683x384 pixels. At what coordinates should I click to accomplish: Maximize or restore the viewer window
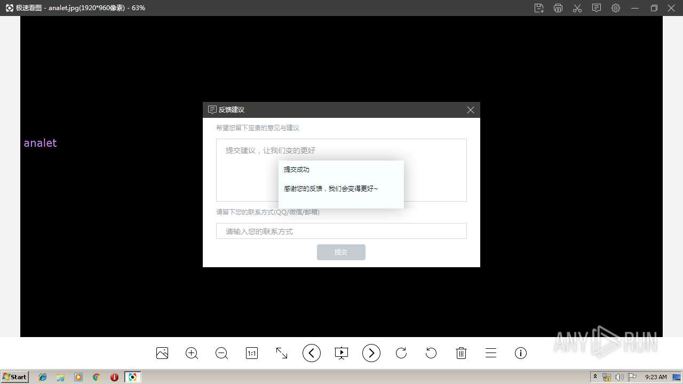[x=654, y=8]
